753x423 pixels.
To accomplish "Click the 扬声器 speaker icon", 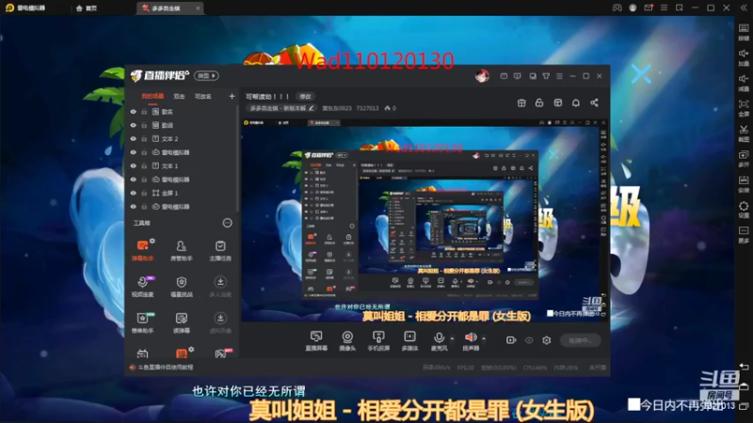I will click(x=471, y=337).
